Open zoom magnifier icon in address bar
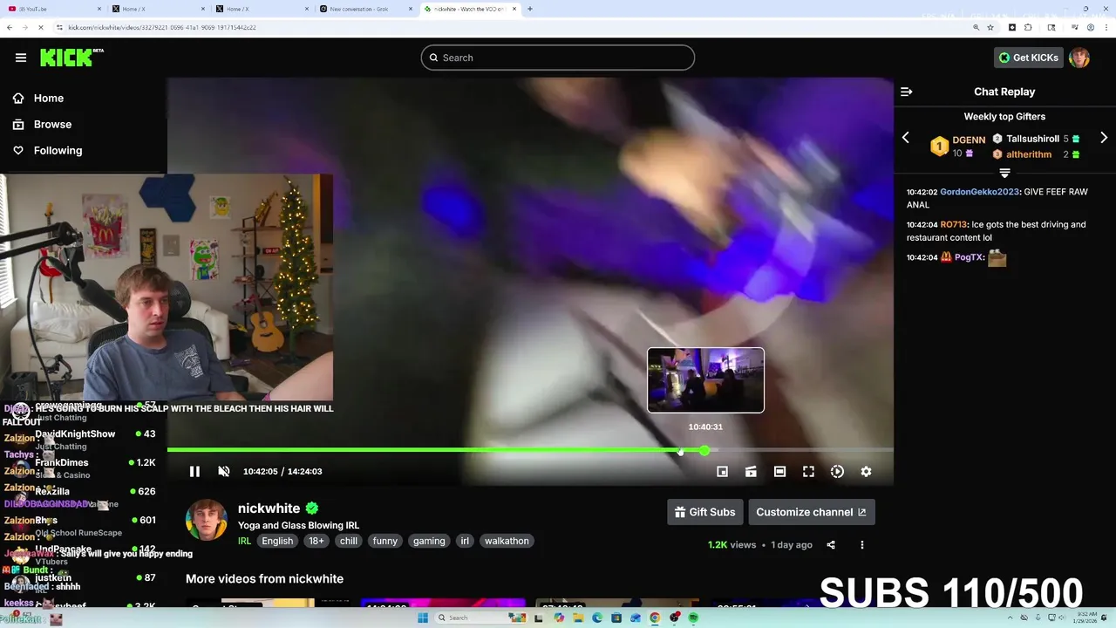The height and width of the screenshot is (628, 1116). point(976,27)
